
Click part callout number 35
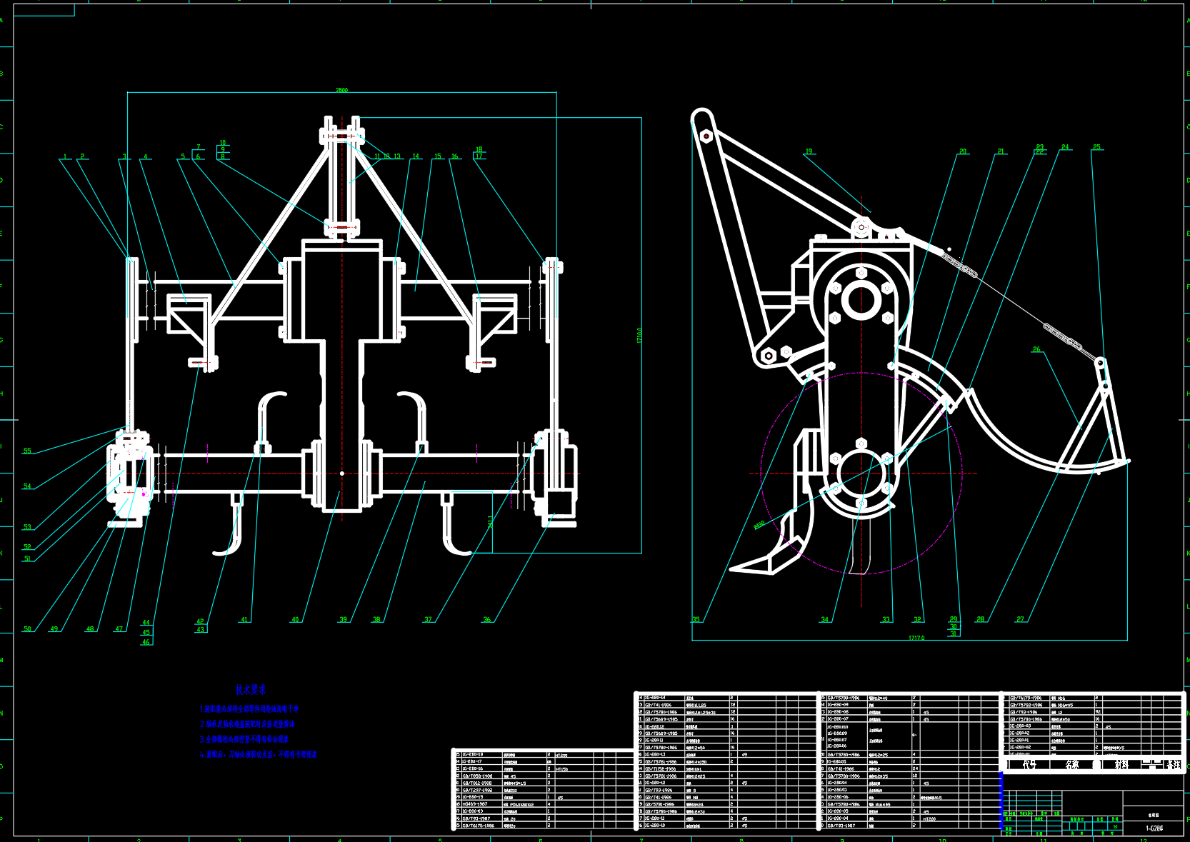(696, 619)
